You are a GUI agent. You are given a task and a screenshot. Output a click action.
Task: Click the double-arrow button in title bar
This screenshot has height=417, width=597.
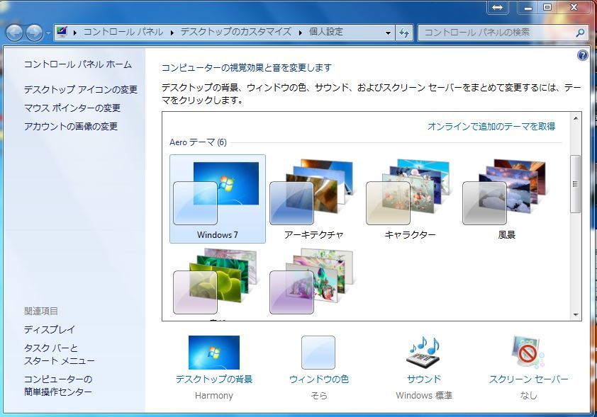point(498,7)
